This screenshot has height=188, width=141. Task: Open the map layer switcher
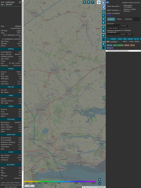coord(99,2)
